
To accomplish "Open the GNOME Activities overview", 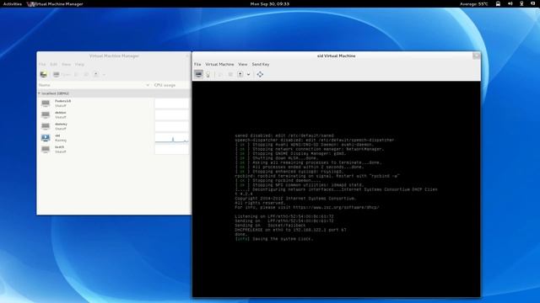I will tap(13, 3).
